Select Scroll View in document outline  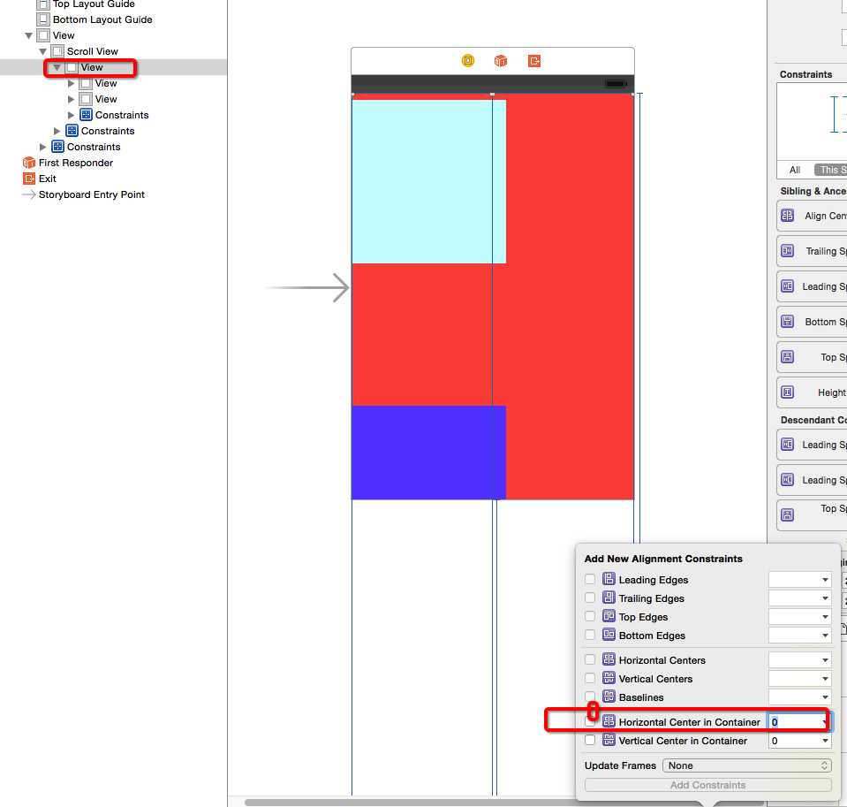click(x=93, y=51)
